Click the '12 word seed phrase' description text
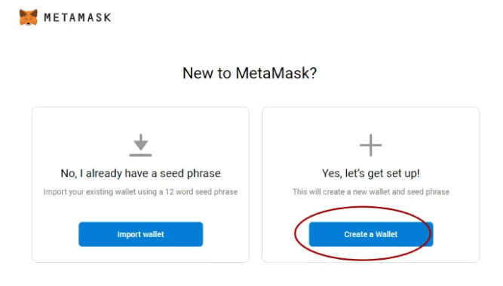 [201, 192]
